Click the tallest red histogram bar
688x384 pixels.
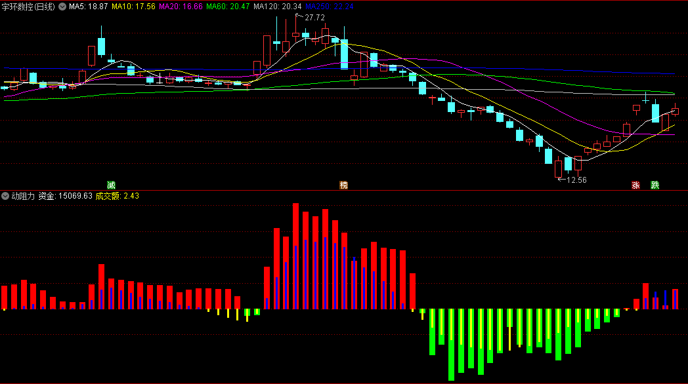295,256
